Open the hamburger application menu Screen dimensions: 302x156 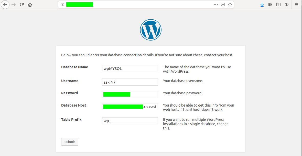[x=297, y=5]
